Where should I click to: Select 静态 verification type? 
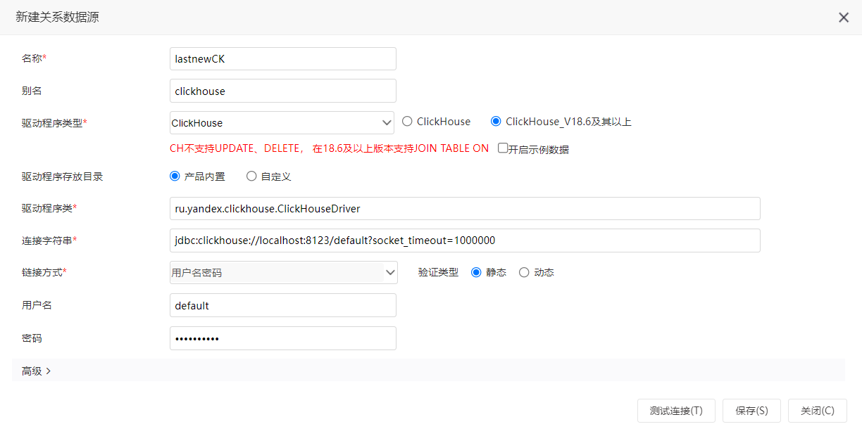click(x=476, y=272)
